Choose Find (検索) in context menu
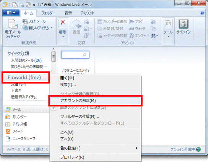Image resolution: width=208 pixels, height=162 pixels. pyautogui.click(x=95, y=85)
